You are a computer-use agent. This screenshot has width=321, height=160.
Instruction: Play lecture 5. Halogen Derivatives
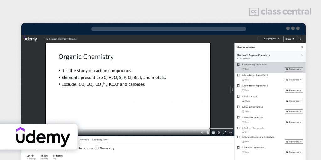pos(252,107)
